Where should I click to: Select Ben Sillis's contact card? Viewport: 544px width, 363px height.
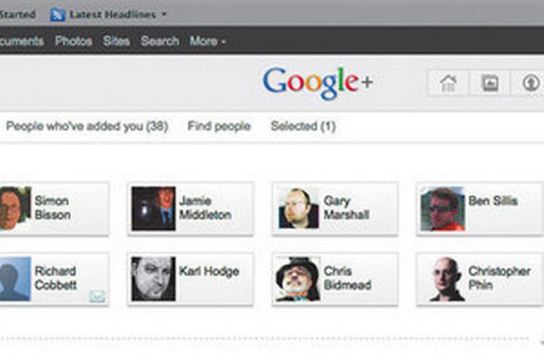pos(479,209)
